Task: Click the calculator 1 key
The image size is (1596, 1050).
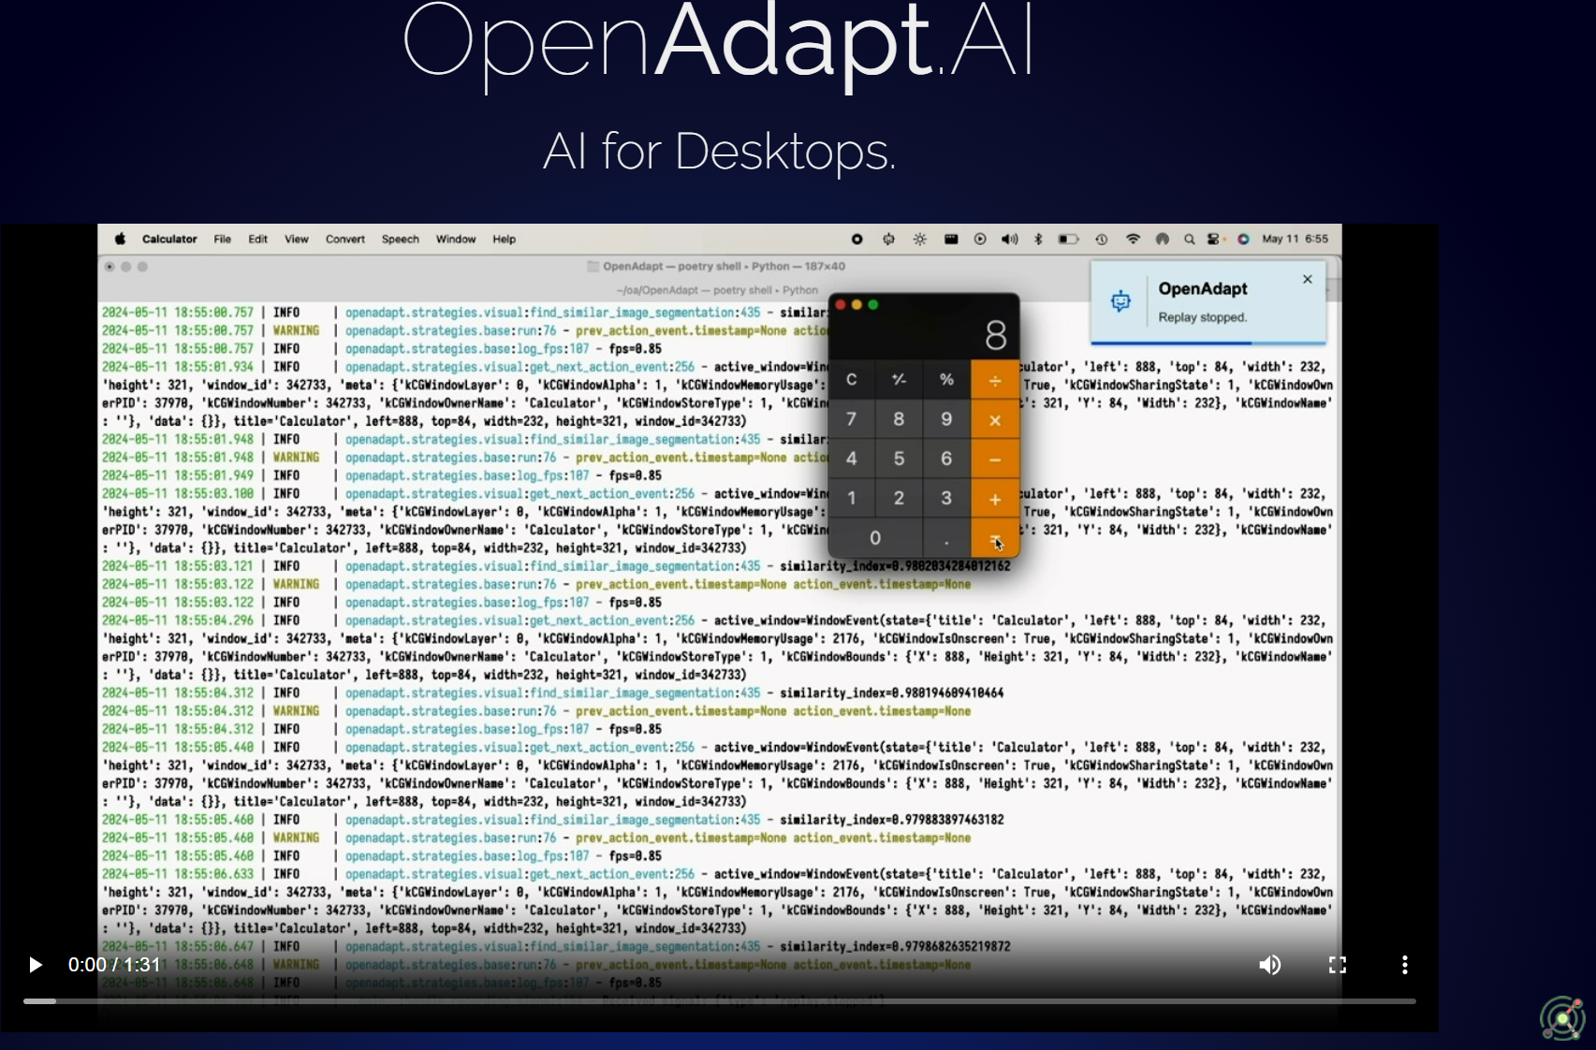Action: point(851,498)
